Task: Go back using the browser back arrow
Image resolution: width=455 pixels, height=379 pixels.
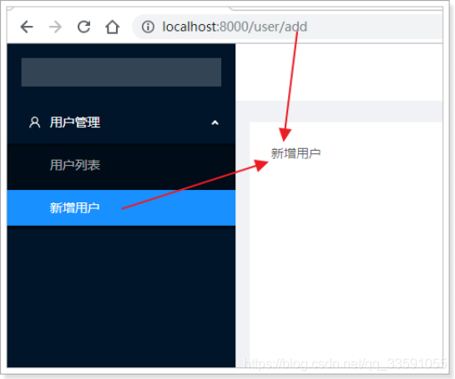Action: pyautogui.click(x=27, y=27)
